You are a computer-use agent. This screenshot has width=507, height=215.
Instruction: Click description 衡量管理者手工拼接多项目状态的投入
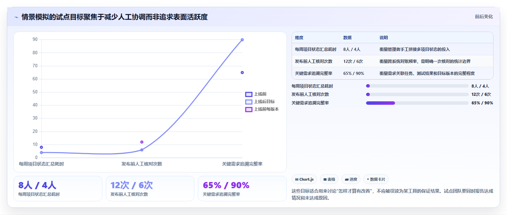(x=415, y=49)
